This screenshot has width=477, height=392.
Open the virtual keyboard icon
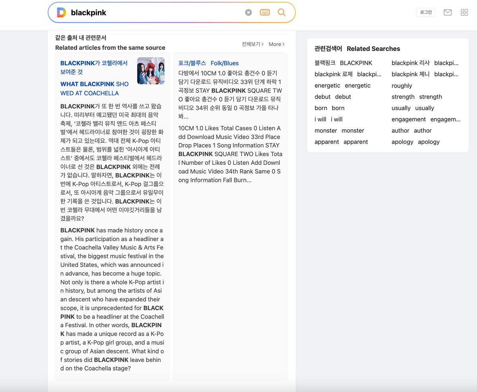click(265, 12)
